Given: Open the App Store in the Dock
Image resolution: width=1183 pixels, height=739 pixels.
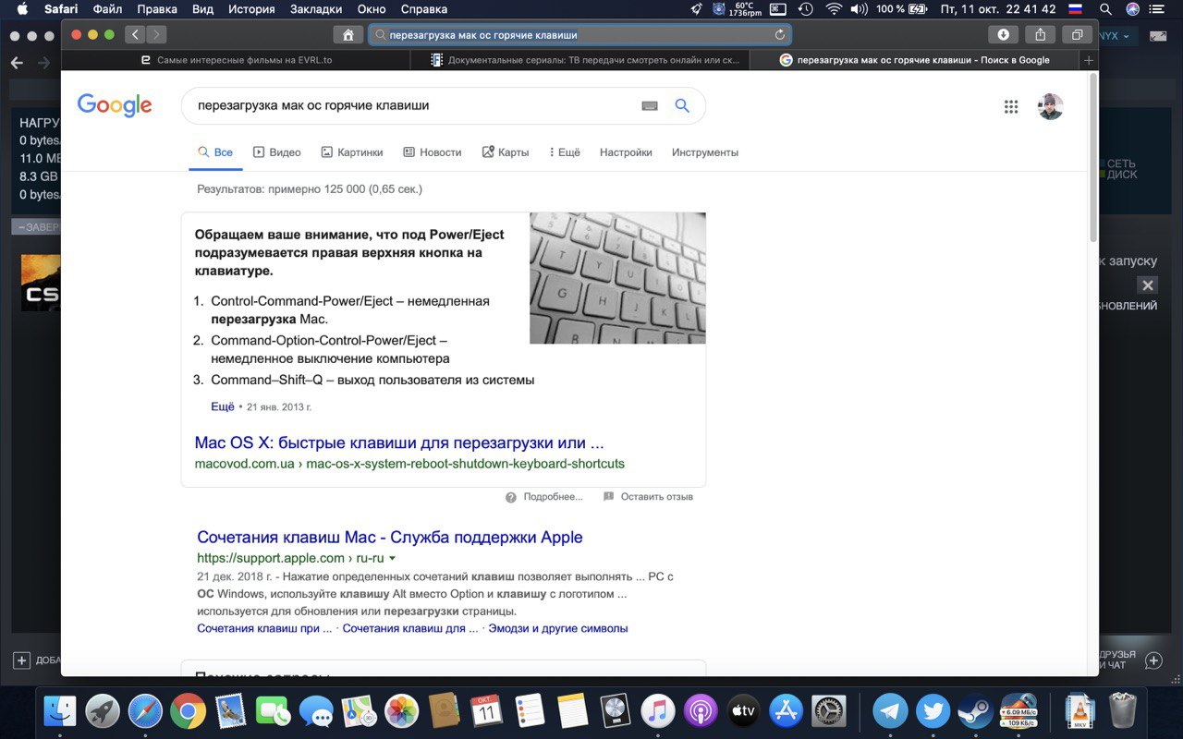Looking at the screenshot, I should (786, 711).
